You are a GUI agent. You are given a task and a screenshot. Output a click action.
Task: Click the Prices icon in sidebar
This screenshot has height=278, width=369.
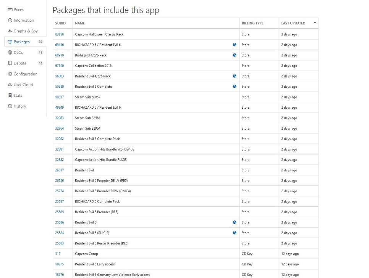click(x=10, y=10)
